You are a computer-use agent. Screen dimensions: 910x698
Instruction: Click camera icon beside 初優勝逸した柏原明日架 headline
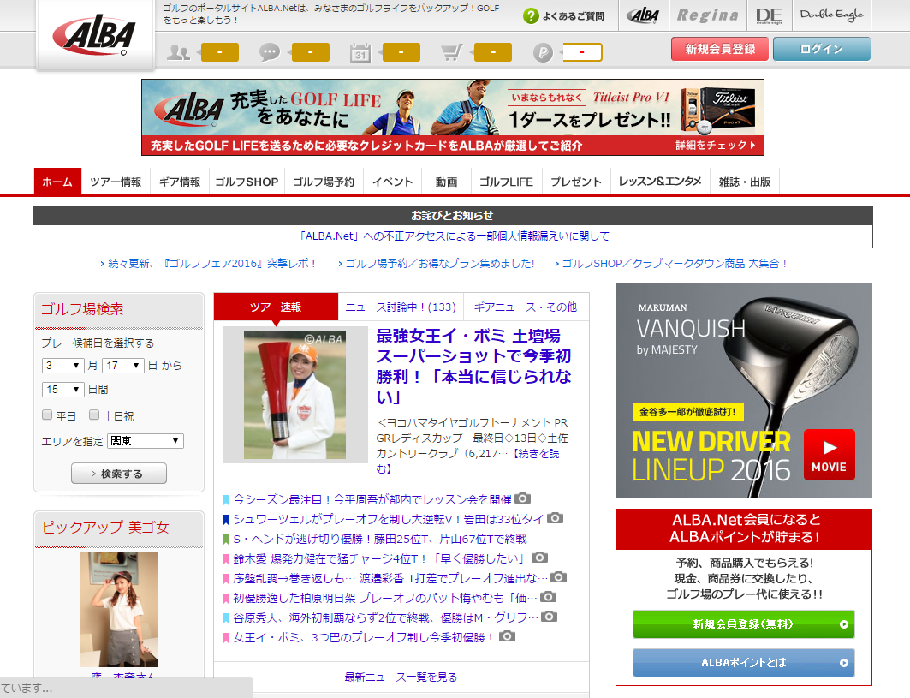pyautogui.click(x=549, y=597)
